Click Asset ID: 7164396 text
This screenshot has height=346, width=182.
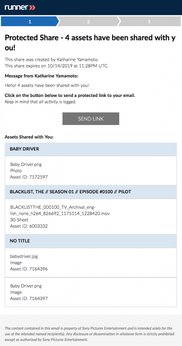[x=29, y=269]
